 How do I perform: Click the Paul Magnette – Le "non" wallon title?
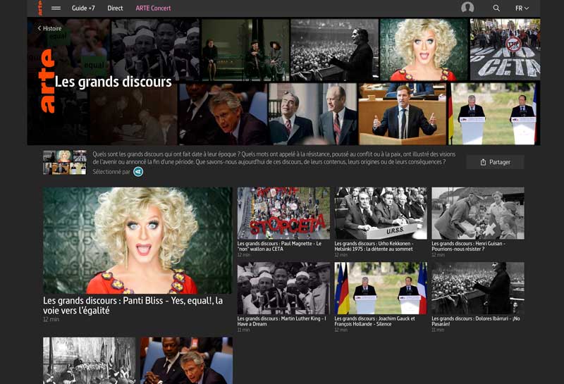279,246
